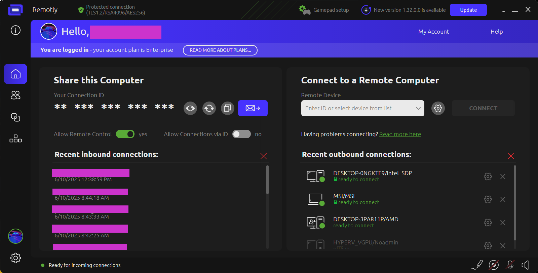Remove HYPERV_VGPU/Noadmin from the list
The height and width of the screenshot is (273, 538).
503,246
